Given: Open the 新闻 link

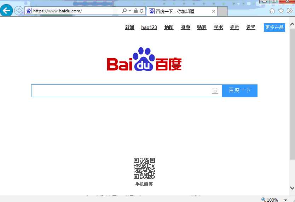Looking at the screenshot, I should pyautogui.click(x=129, y=28).
